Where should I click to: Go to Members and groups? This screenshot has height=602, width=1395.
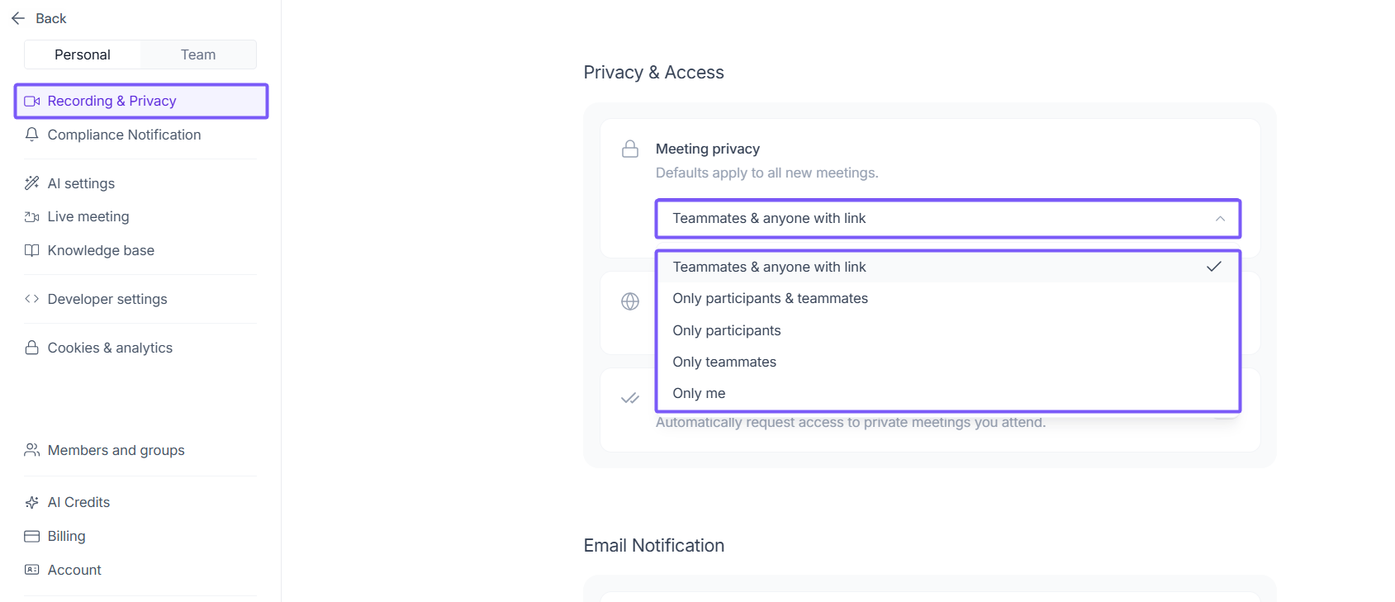[x=116, y=450]
